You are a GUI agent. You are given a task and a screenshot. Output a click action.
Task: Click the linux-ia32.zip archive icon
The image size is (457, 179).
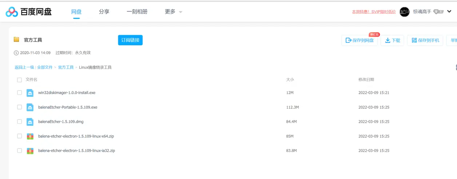point(30,151)
